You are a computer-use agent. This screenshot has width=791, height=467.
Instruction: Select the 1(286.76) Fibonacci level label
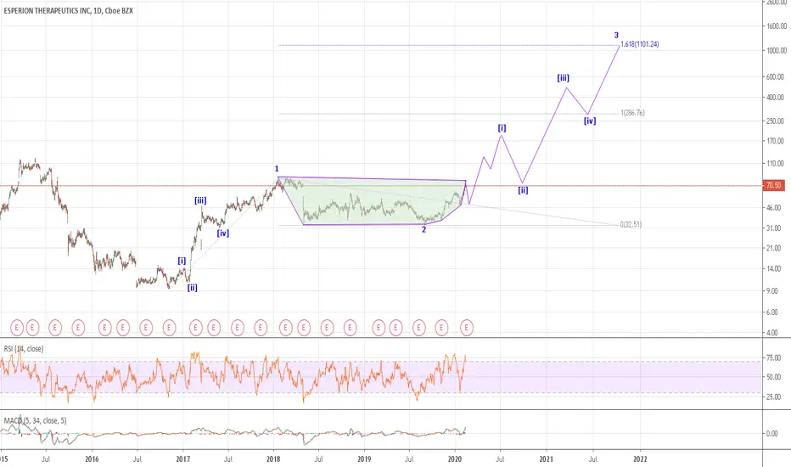click(632, 113)
